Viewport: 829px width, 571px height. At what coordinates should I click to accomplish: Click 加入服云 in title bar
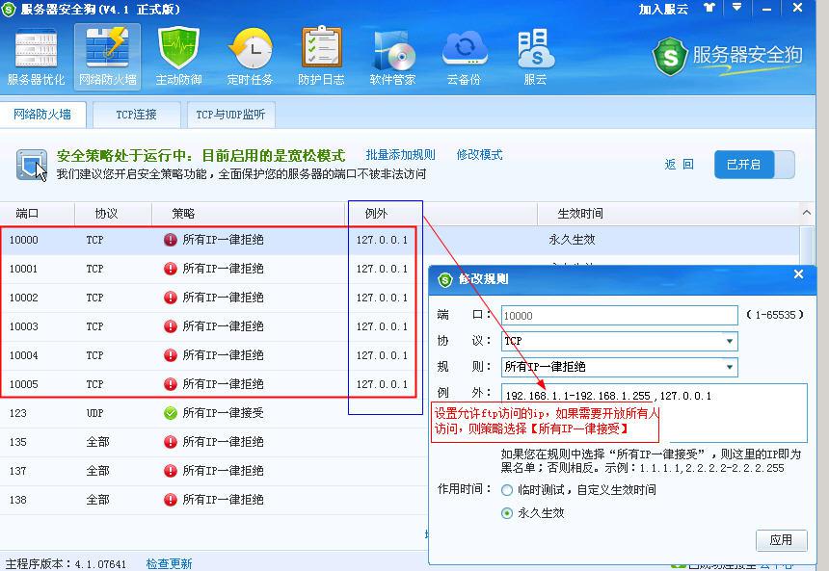663,9
